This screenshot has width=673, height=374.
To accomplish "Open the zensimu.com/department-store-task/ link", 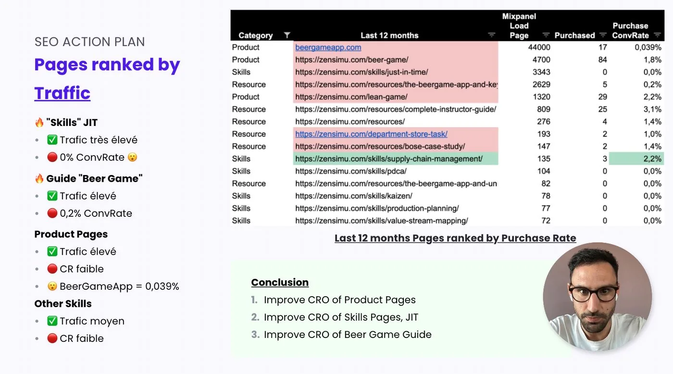I will [x=371, y=134].
